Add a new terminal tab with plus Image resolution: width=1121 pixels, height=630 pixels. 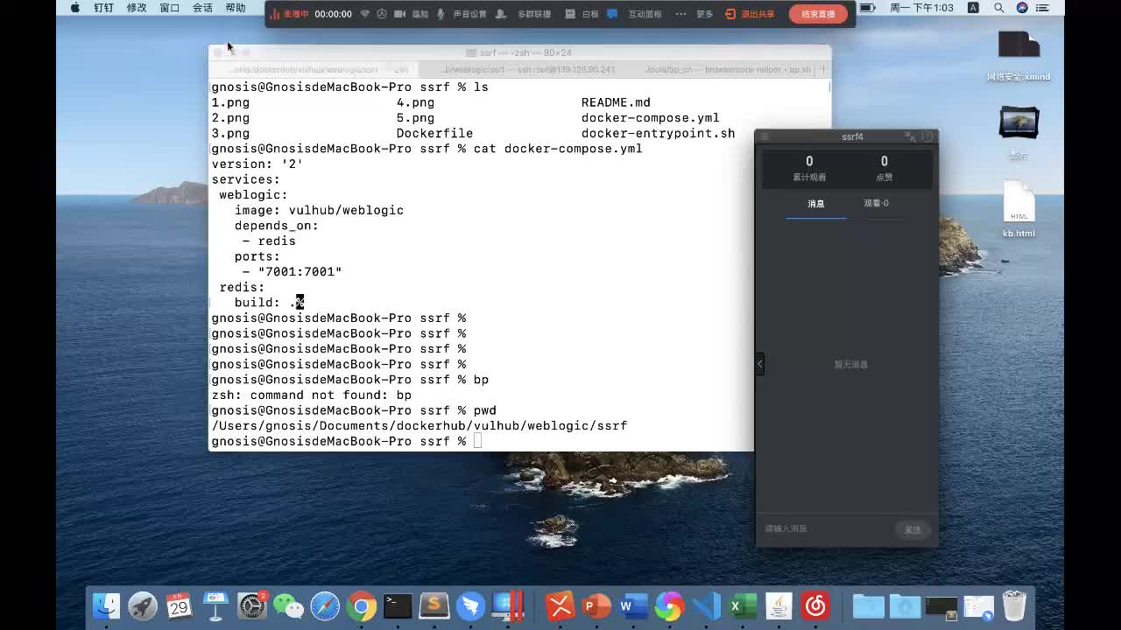(x=823, y=69)
